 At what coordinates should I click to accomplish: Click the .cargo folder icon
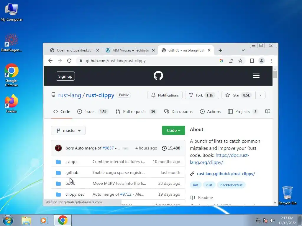(x=58, y=162)
